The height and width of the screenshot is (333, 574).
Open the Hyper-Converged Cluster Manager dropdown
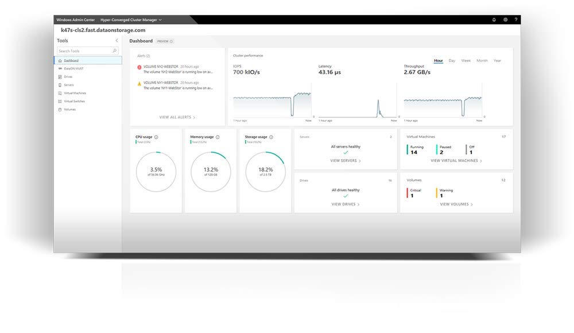coord(131,20)
